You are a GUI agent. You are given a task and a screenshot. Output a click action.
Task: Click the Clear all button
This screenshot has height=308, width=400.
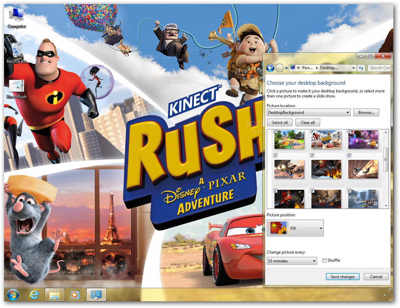[x=307, y=123]
